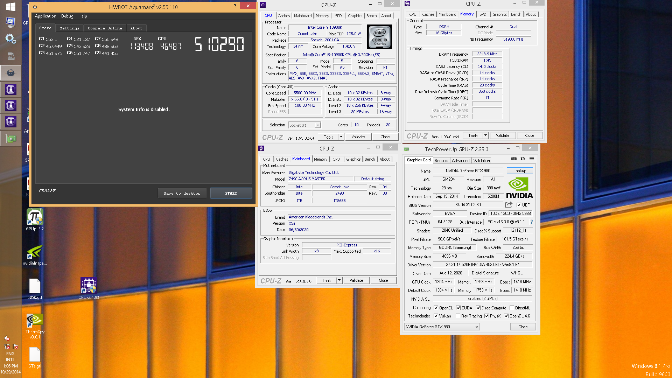This screenshot has height=378, width=672.
Task: Open the gears settings taskbar icon
Action: coord(10,39)
